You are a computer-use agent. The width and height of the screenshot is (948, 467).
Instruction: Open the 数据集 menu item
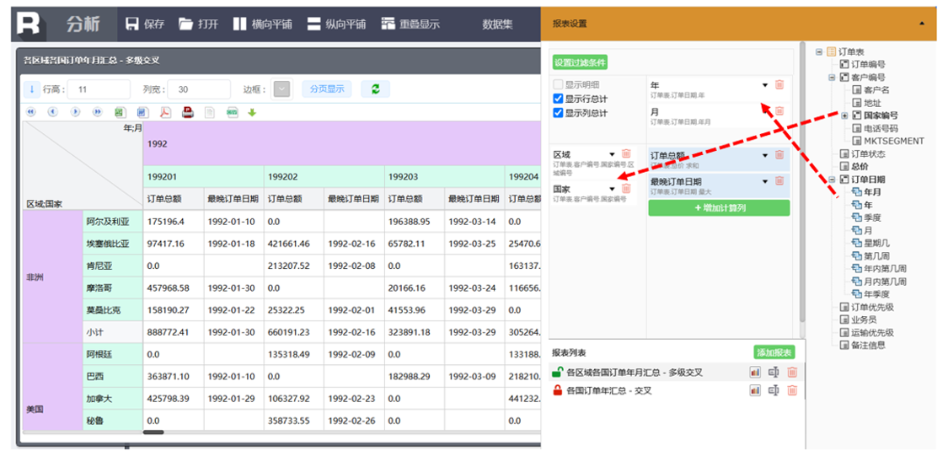tap(497, 24)
